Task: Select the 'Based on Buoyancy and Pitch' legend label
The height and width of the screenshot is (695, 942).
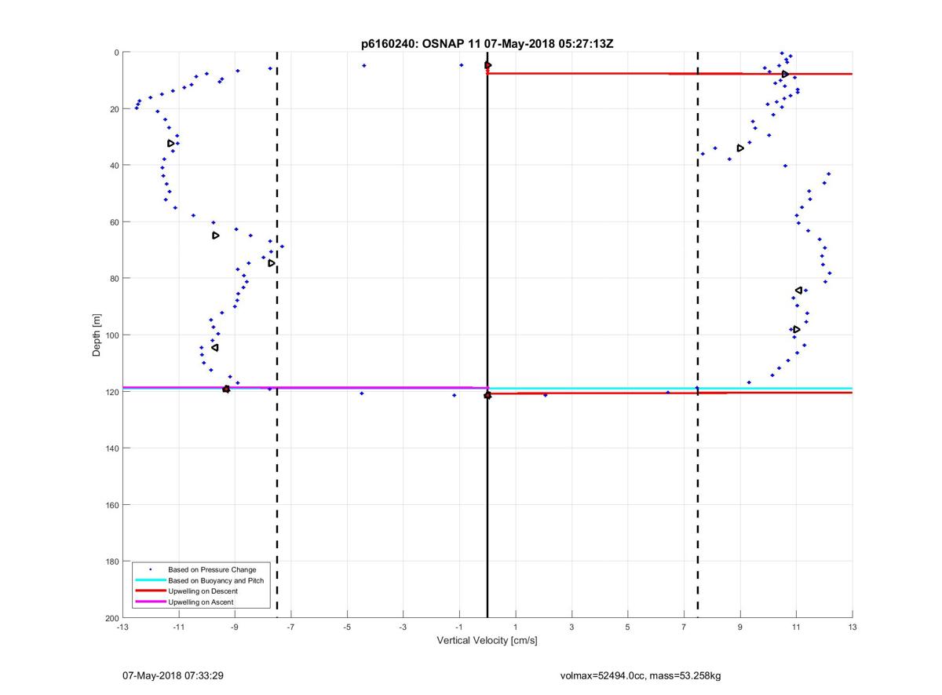Action: coord(216,580)
